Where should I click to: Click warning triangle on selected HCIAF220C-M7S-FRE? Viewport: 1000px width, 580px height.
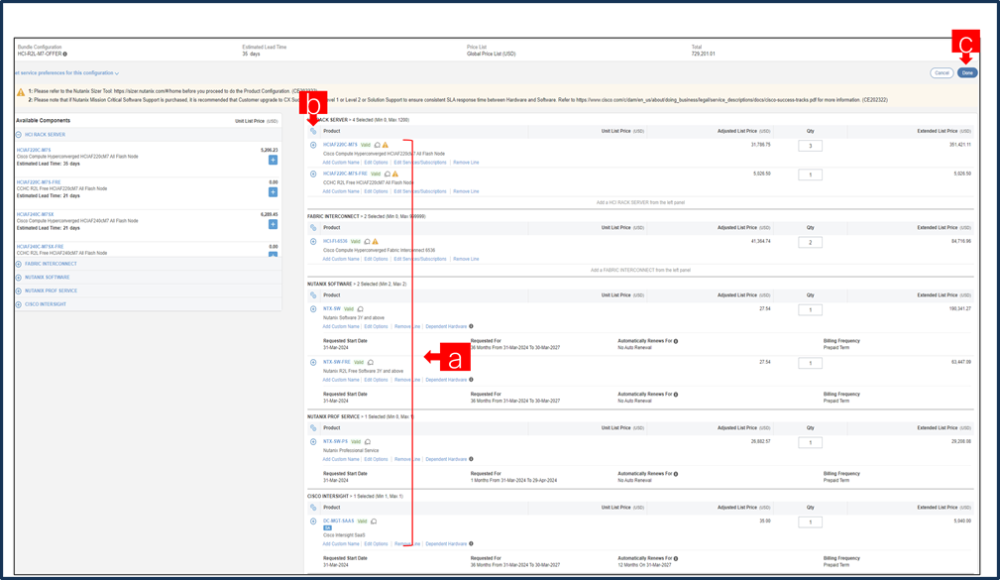click(395, 174)
